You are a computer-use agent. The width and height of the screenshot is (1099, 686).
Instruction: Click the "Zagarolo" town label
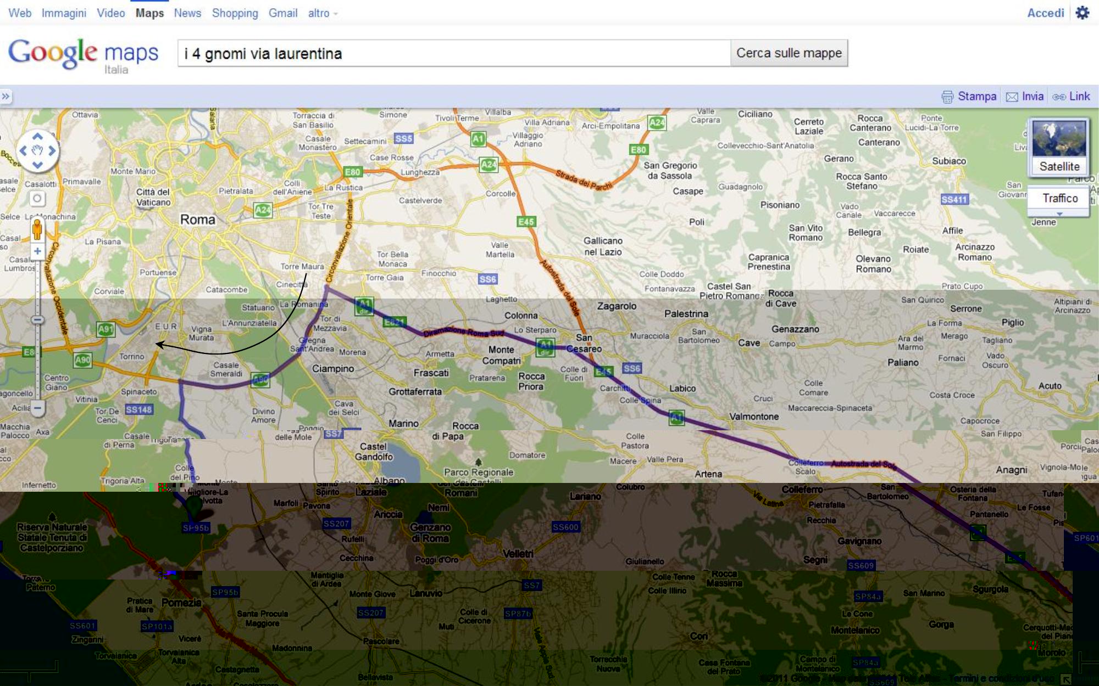coord(617,306)
